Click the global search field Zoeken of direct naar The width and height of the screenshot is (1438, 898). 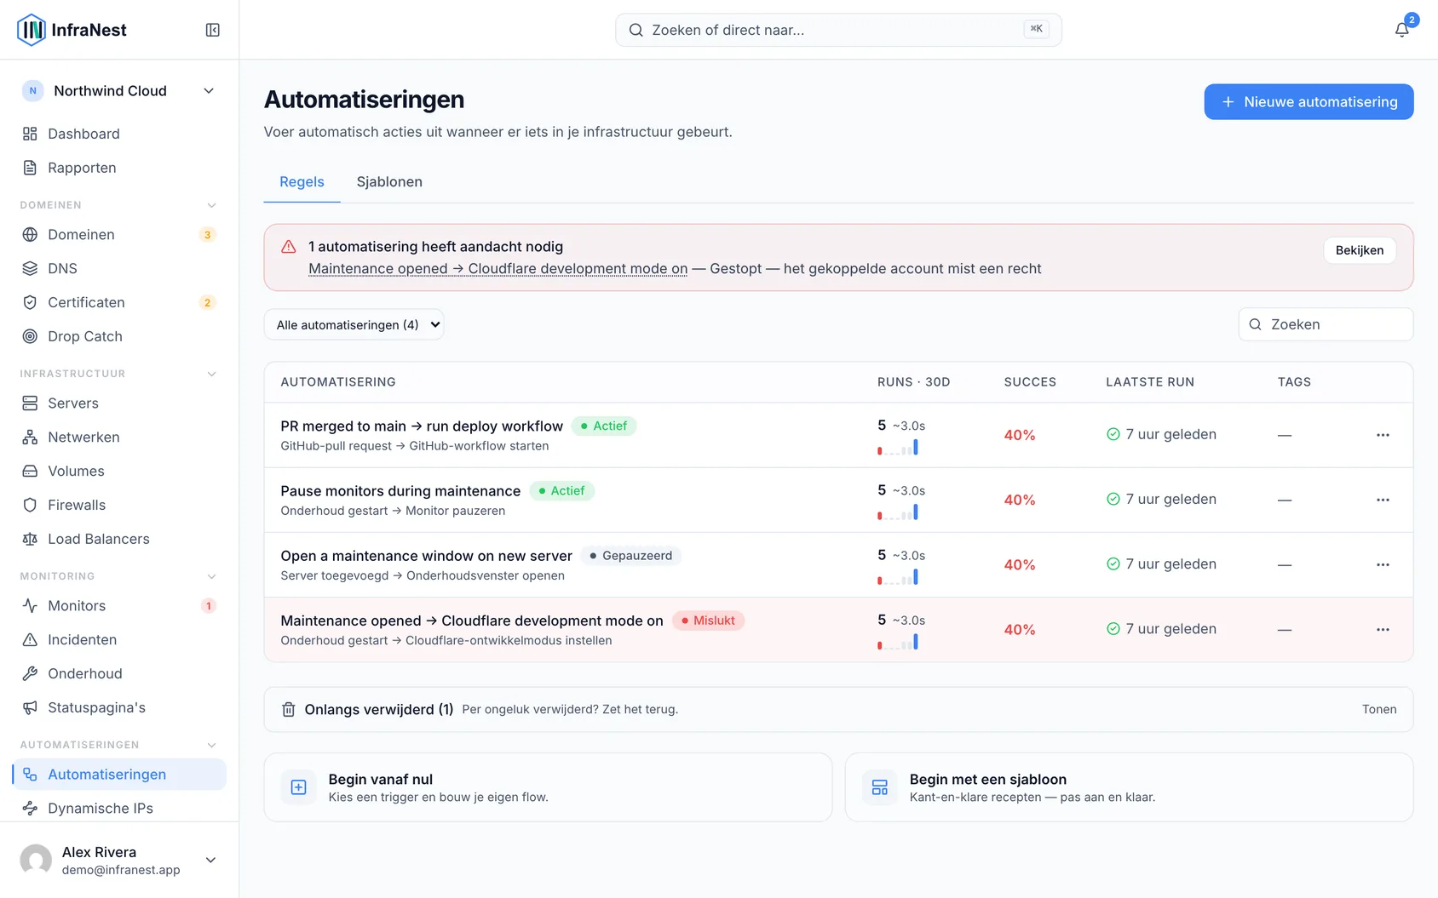click(838, 30)
